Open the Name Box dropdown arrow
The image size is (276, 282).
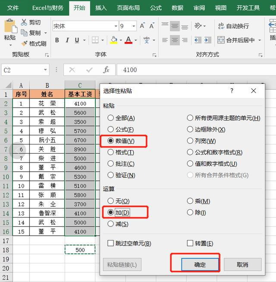pos(45,70)
